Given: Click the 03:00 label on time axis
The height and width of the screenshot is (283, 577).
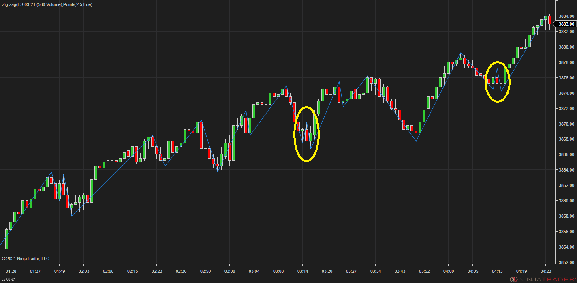Looking at the screenshot, I should (230, 271).
